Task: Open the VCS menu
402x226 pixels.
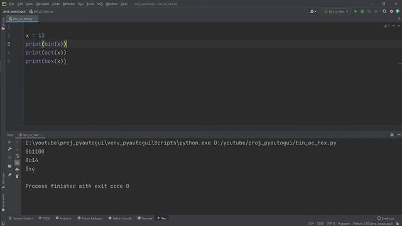Action: coord(100,4)
